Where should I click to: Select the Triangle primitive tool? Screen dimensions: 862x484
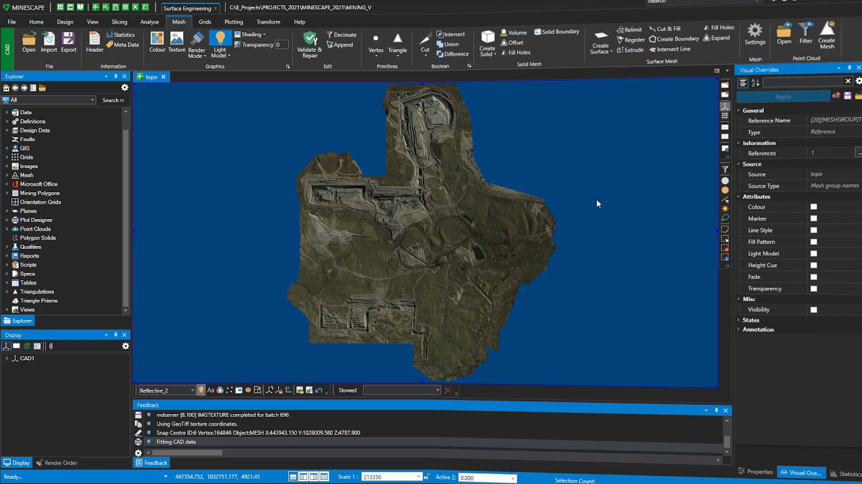pyautogui.click(x=397, y=43)
